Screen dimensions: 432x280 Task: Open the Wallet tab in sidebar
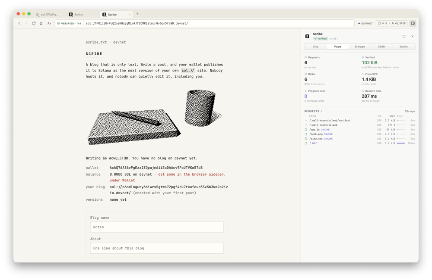click(x=403, y=47)
